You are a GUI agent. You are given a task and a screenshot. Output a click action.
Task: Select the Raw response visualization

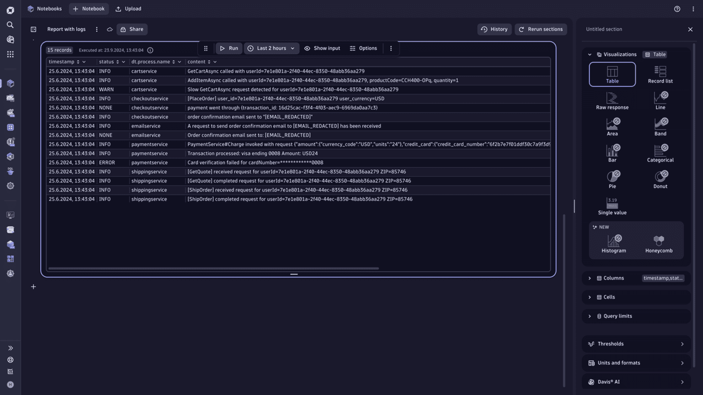pos(612,101)
